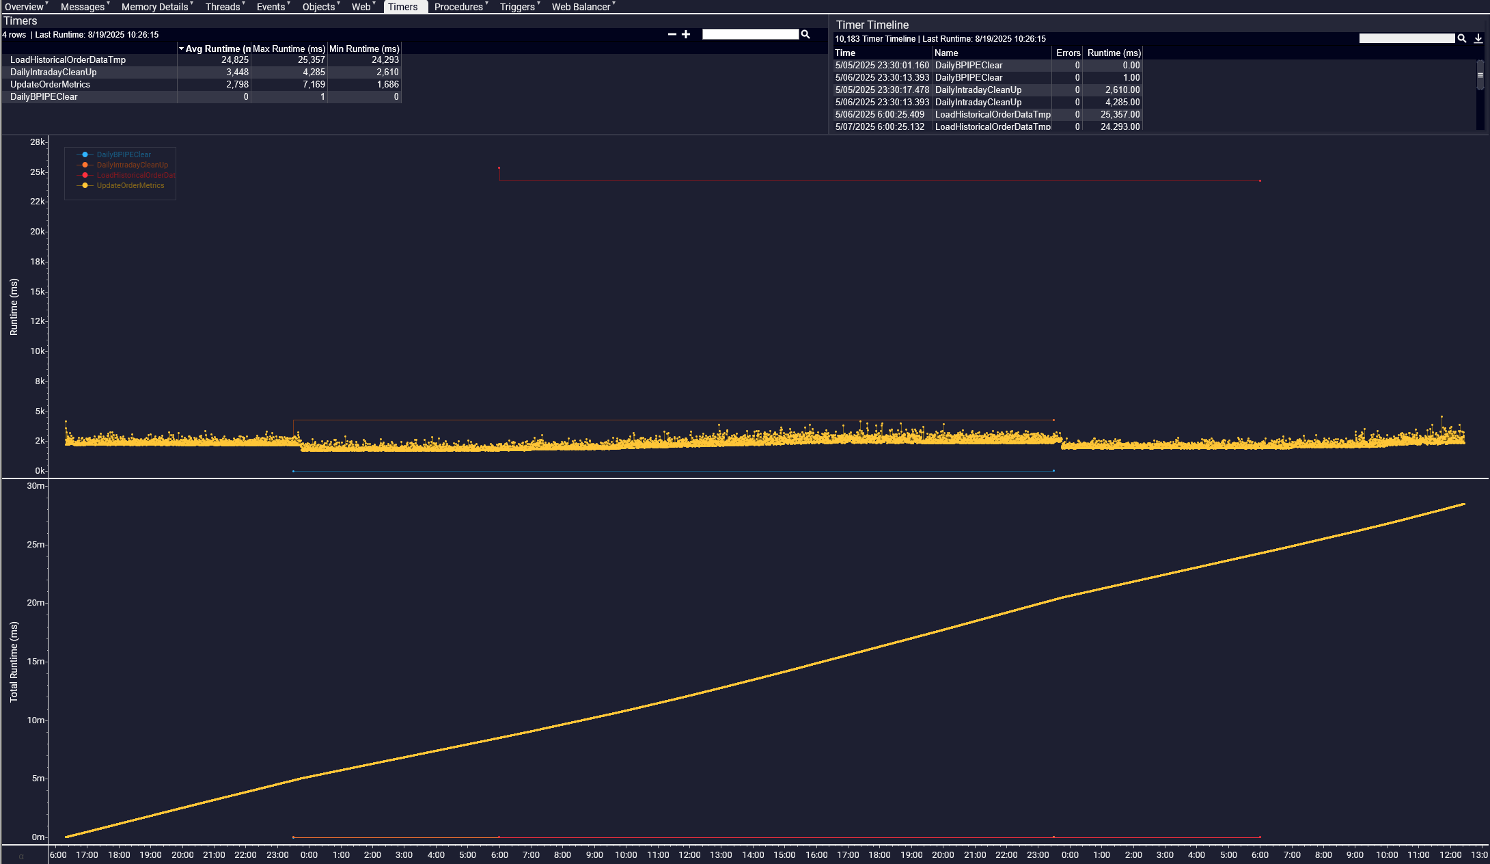
Task: Sort by Avg Runtime column header
Action: point(214,49)
